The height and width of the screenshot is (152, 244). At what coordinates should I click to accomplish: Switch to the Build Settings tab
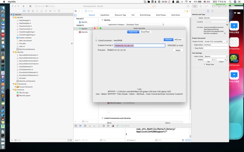tap(145, 15)
